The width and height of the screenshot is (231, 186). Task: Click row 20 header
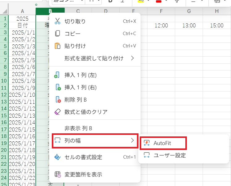pos(4,150)
